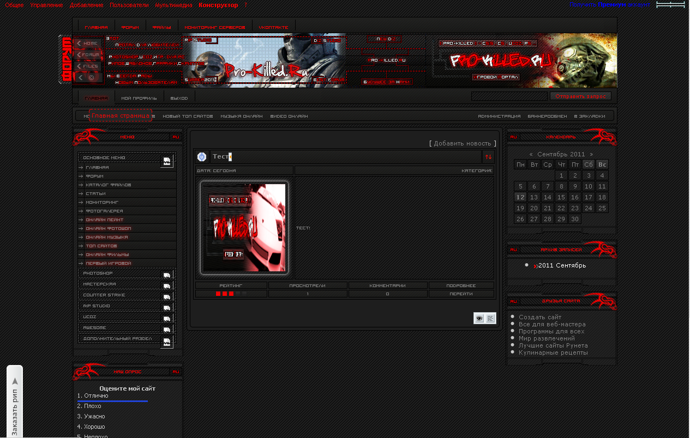Open the Программы для всех link

(551, 331)
